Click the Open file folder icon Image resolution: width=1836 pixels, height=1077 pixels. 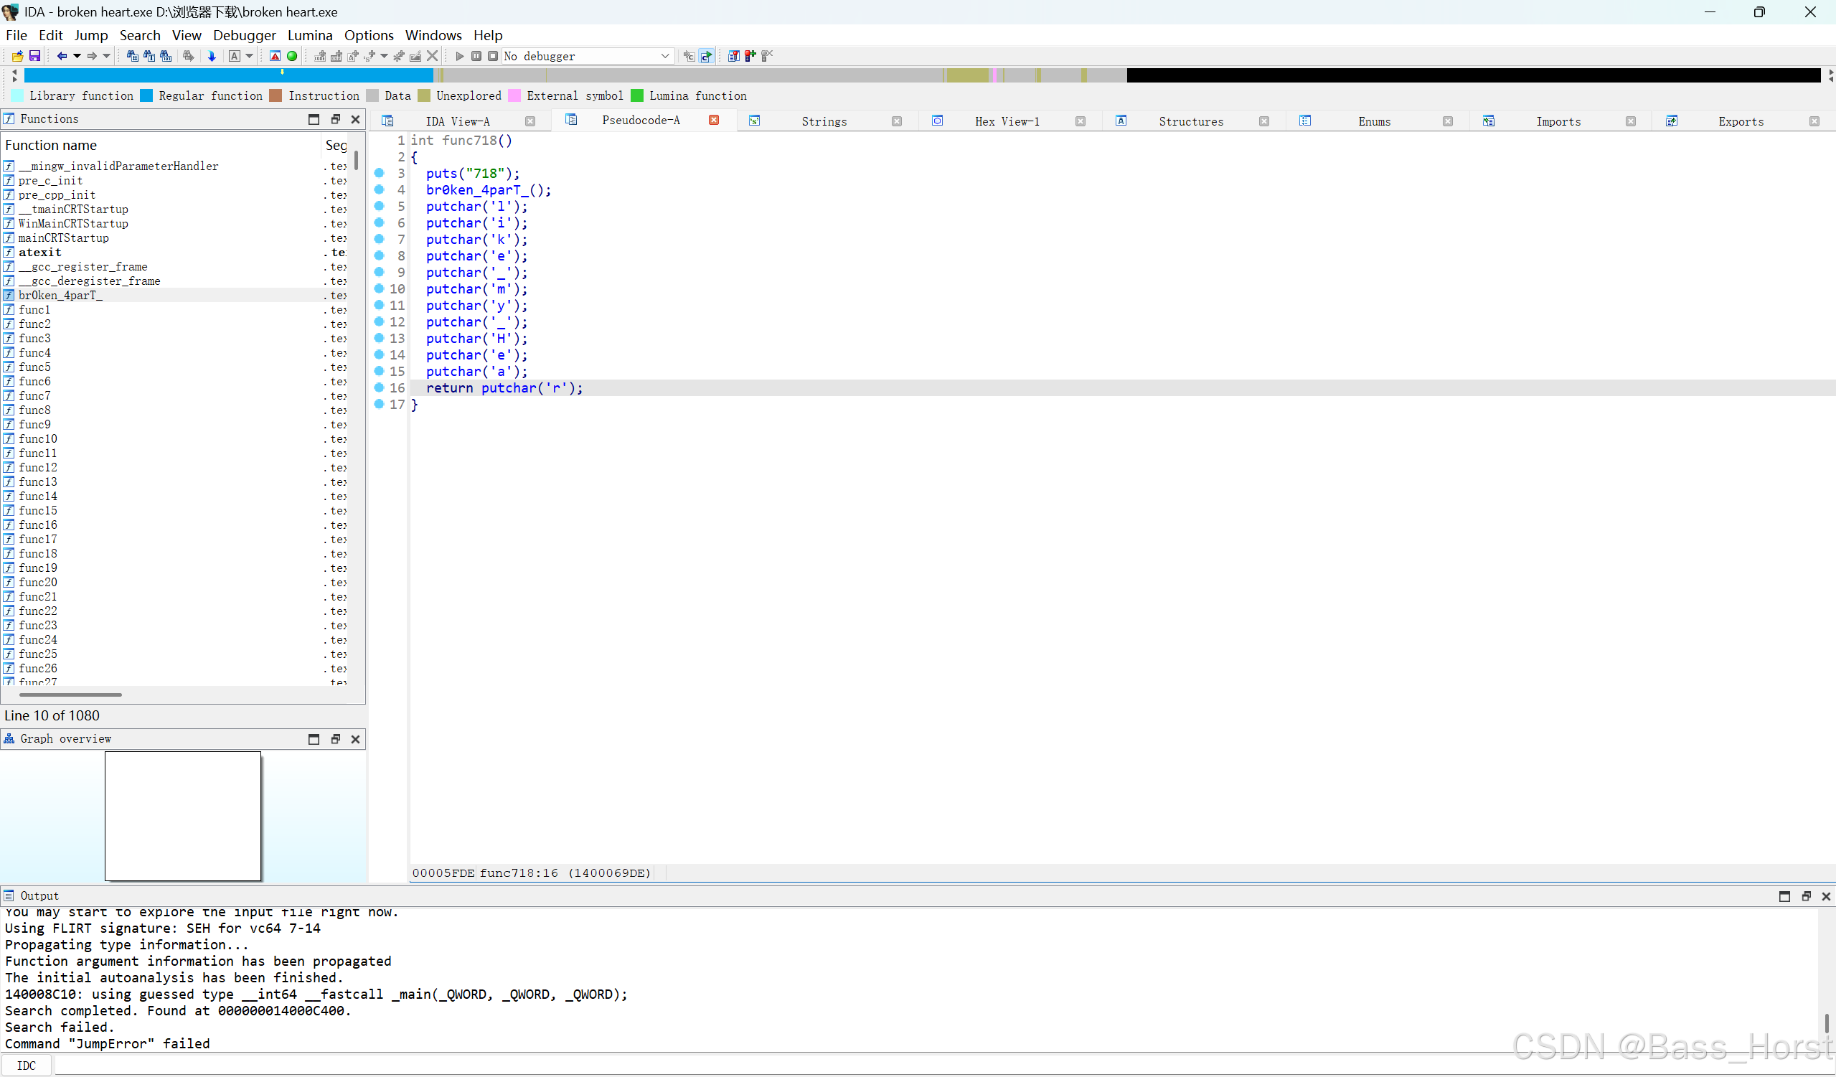17,56
